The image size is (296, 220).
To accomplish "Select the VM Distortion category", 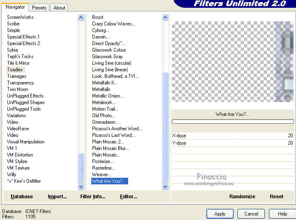I will [x=20, y=155].
